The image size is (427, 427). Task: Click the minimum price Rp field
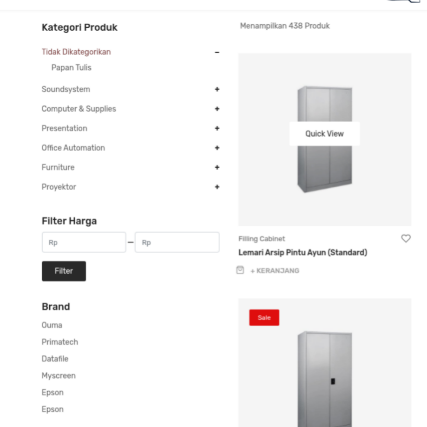pos(84,243)
